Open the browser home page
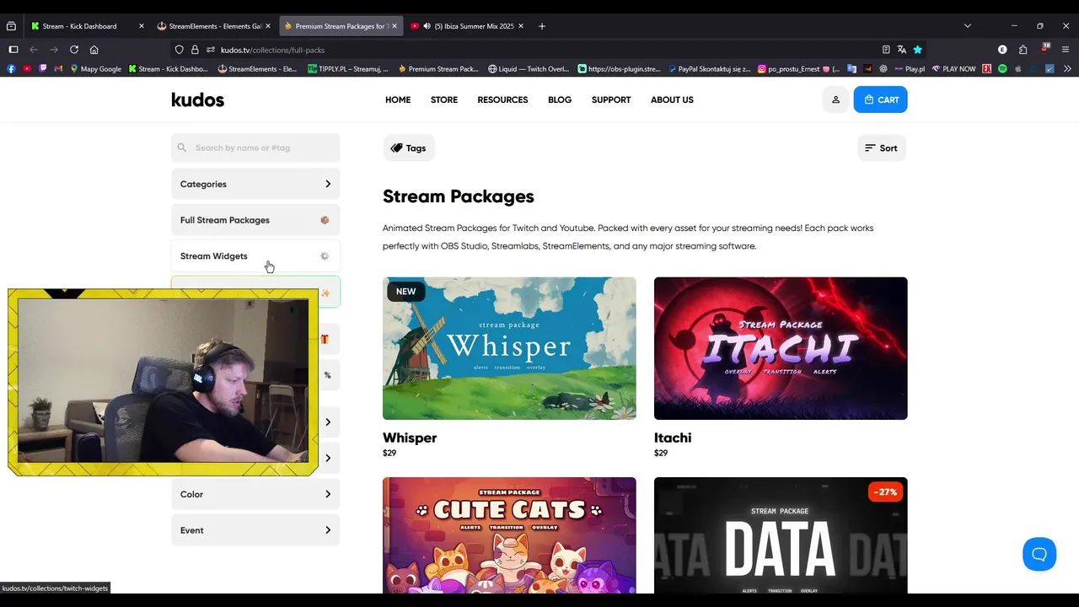The width and height of the screenshot is (1079, 607). click(94, 50)
